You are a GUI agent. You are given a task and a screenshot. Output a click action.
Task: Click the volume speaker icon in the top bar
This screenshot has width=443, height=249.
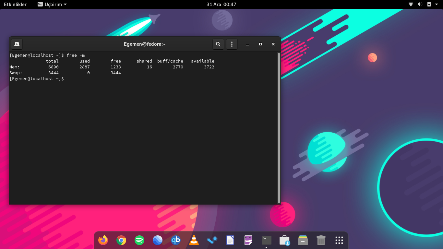pos(420,4)
